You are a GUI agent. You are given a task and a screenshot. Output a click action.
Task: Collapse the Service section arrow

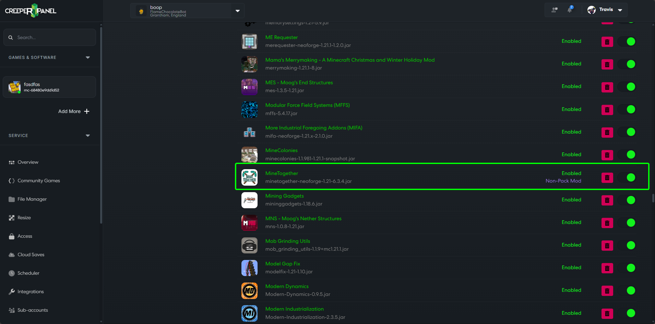[x=88, y=136]
